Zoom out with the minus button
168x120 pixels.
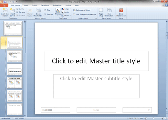click(x=146, y=118)
